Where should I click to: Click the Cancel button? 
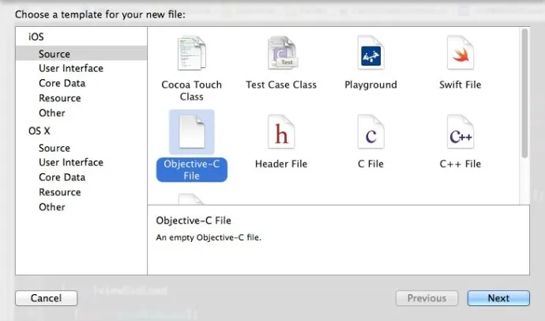(x=47, y=298)
